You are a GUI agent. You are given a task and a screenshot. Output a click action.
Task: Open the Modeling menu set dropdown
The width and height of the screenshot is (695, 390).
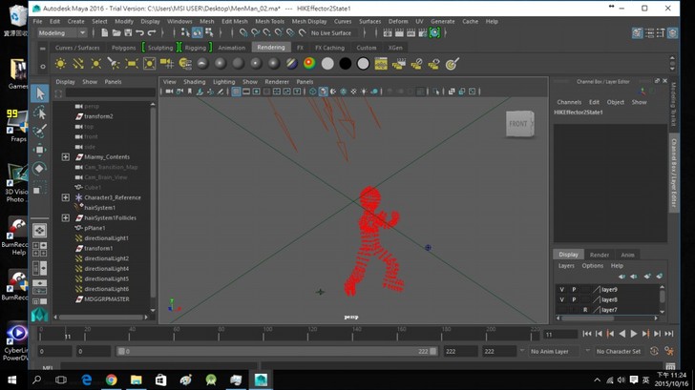[62, 32]
